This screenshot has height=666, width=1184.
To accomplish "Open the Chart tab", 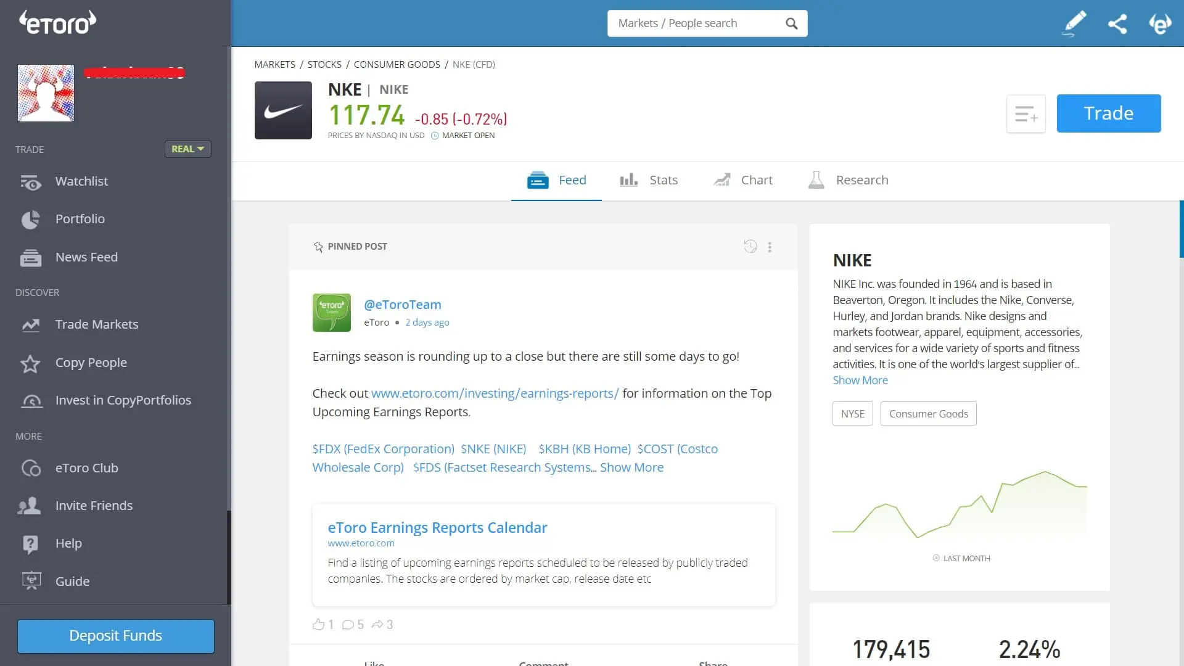I will click(x=742, y=180).
